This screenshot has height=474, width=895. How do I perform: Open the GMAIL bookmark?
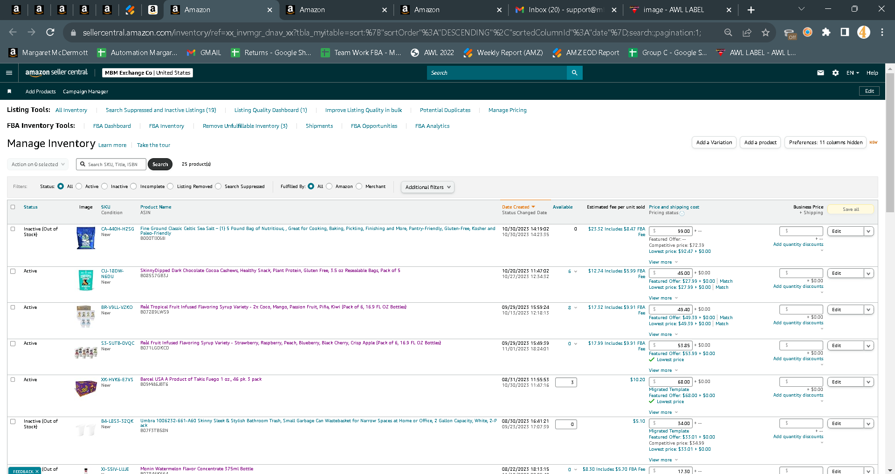pyautogui.click(x=204, y=53)
